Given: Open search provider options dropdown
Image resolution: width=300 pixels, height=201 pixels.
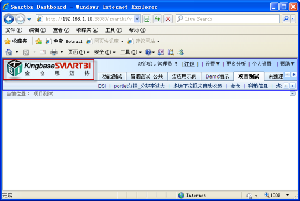Looking at the screenshot, I should [x=293, y=19].
